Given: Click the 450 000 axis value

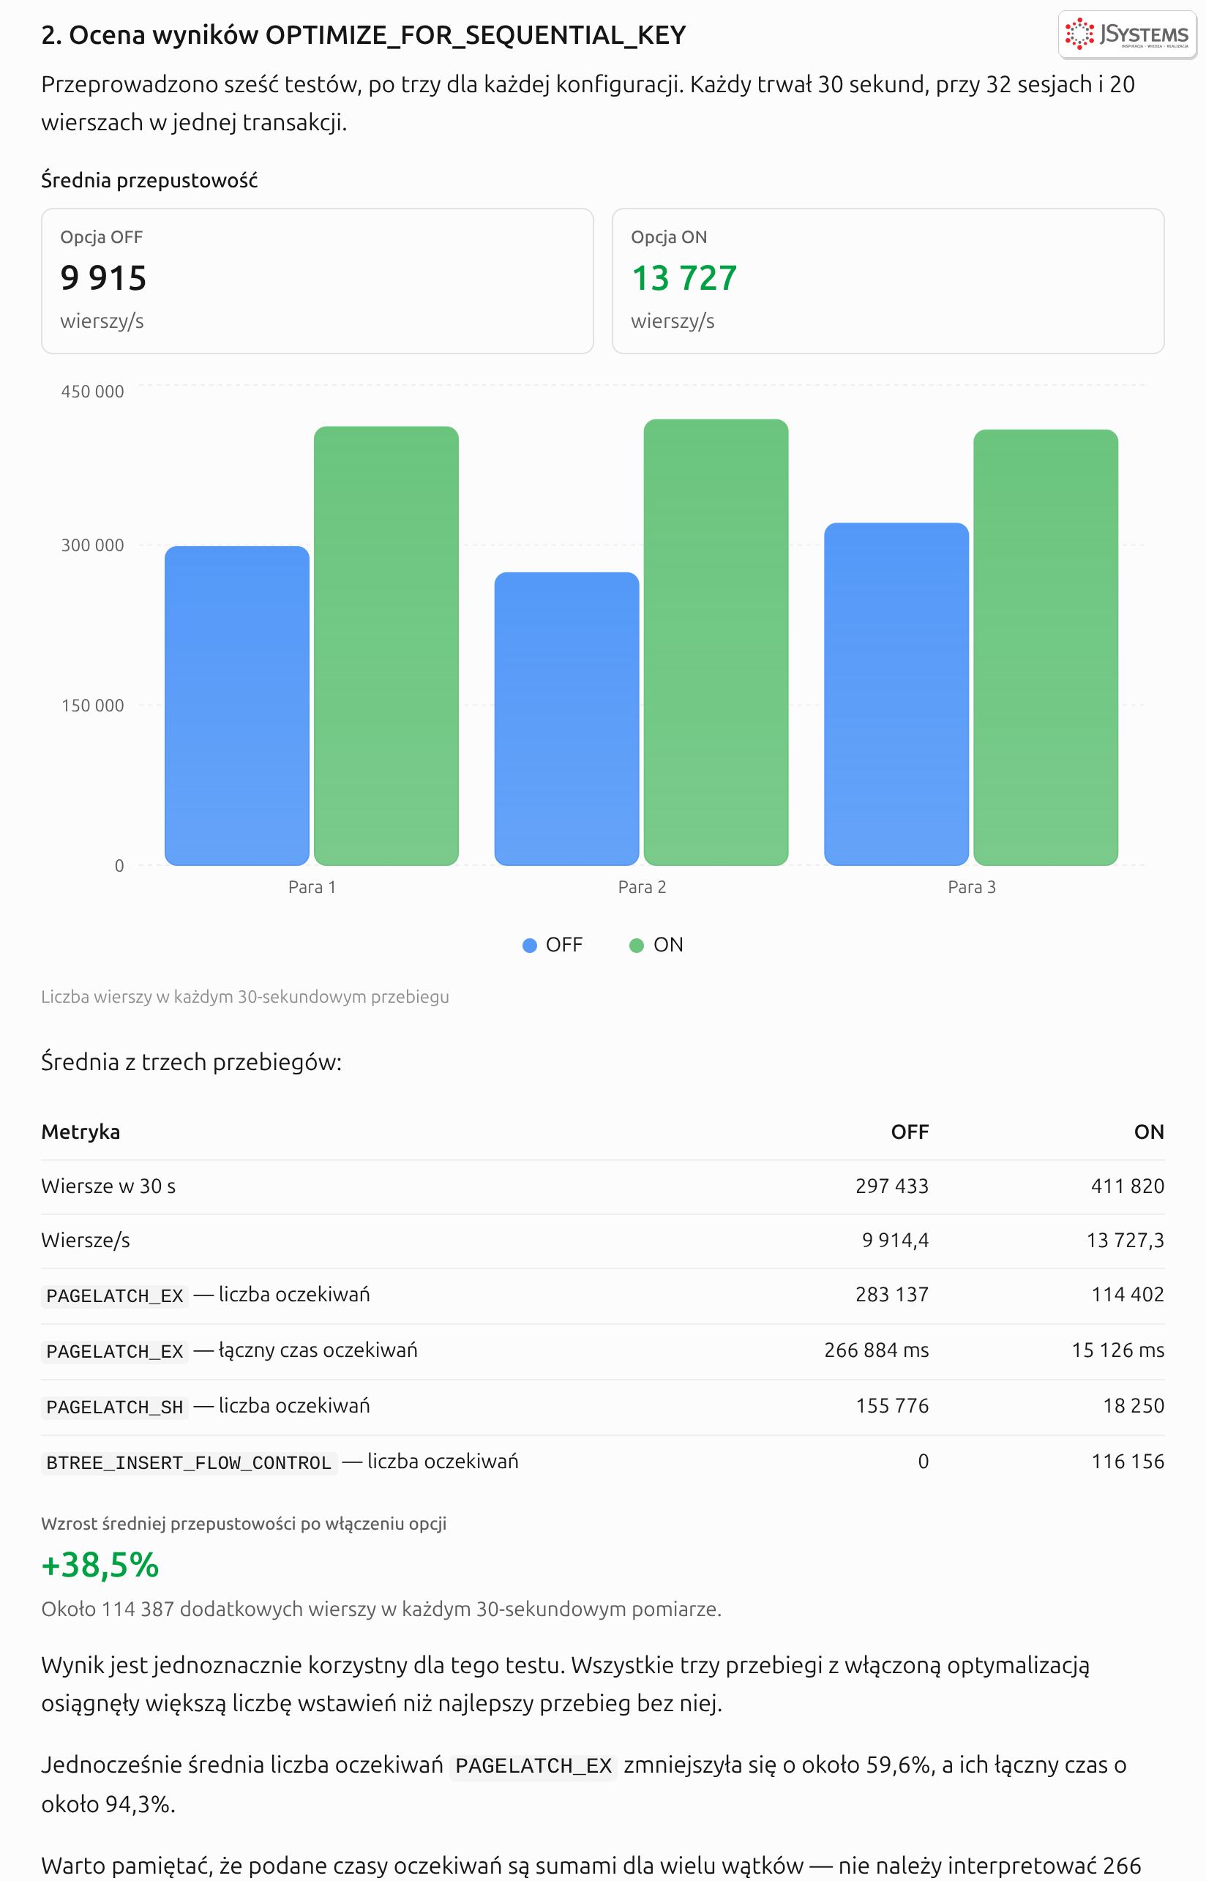Looking at the screenshot, I should coord(92,392).
